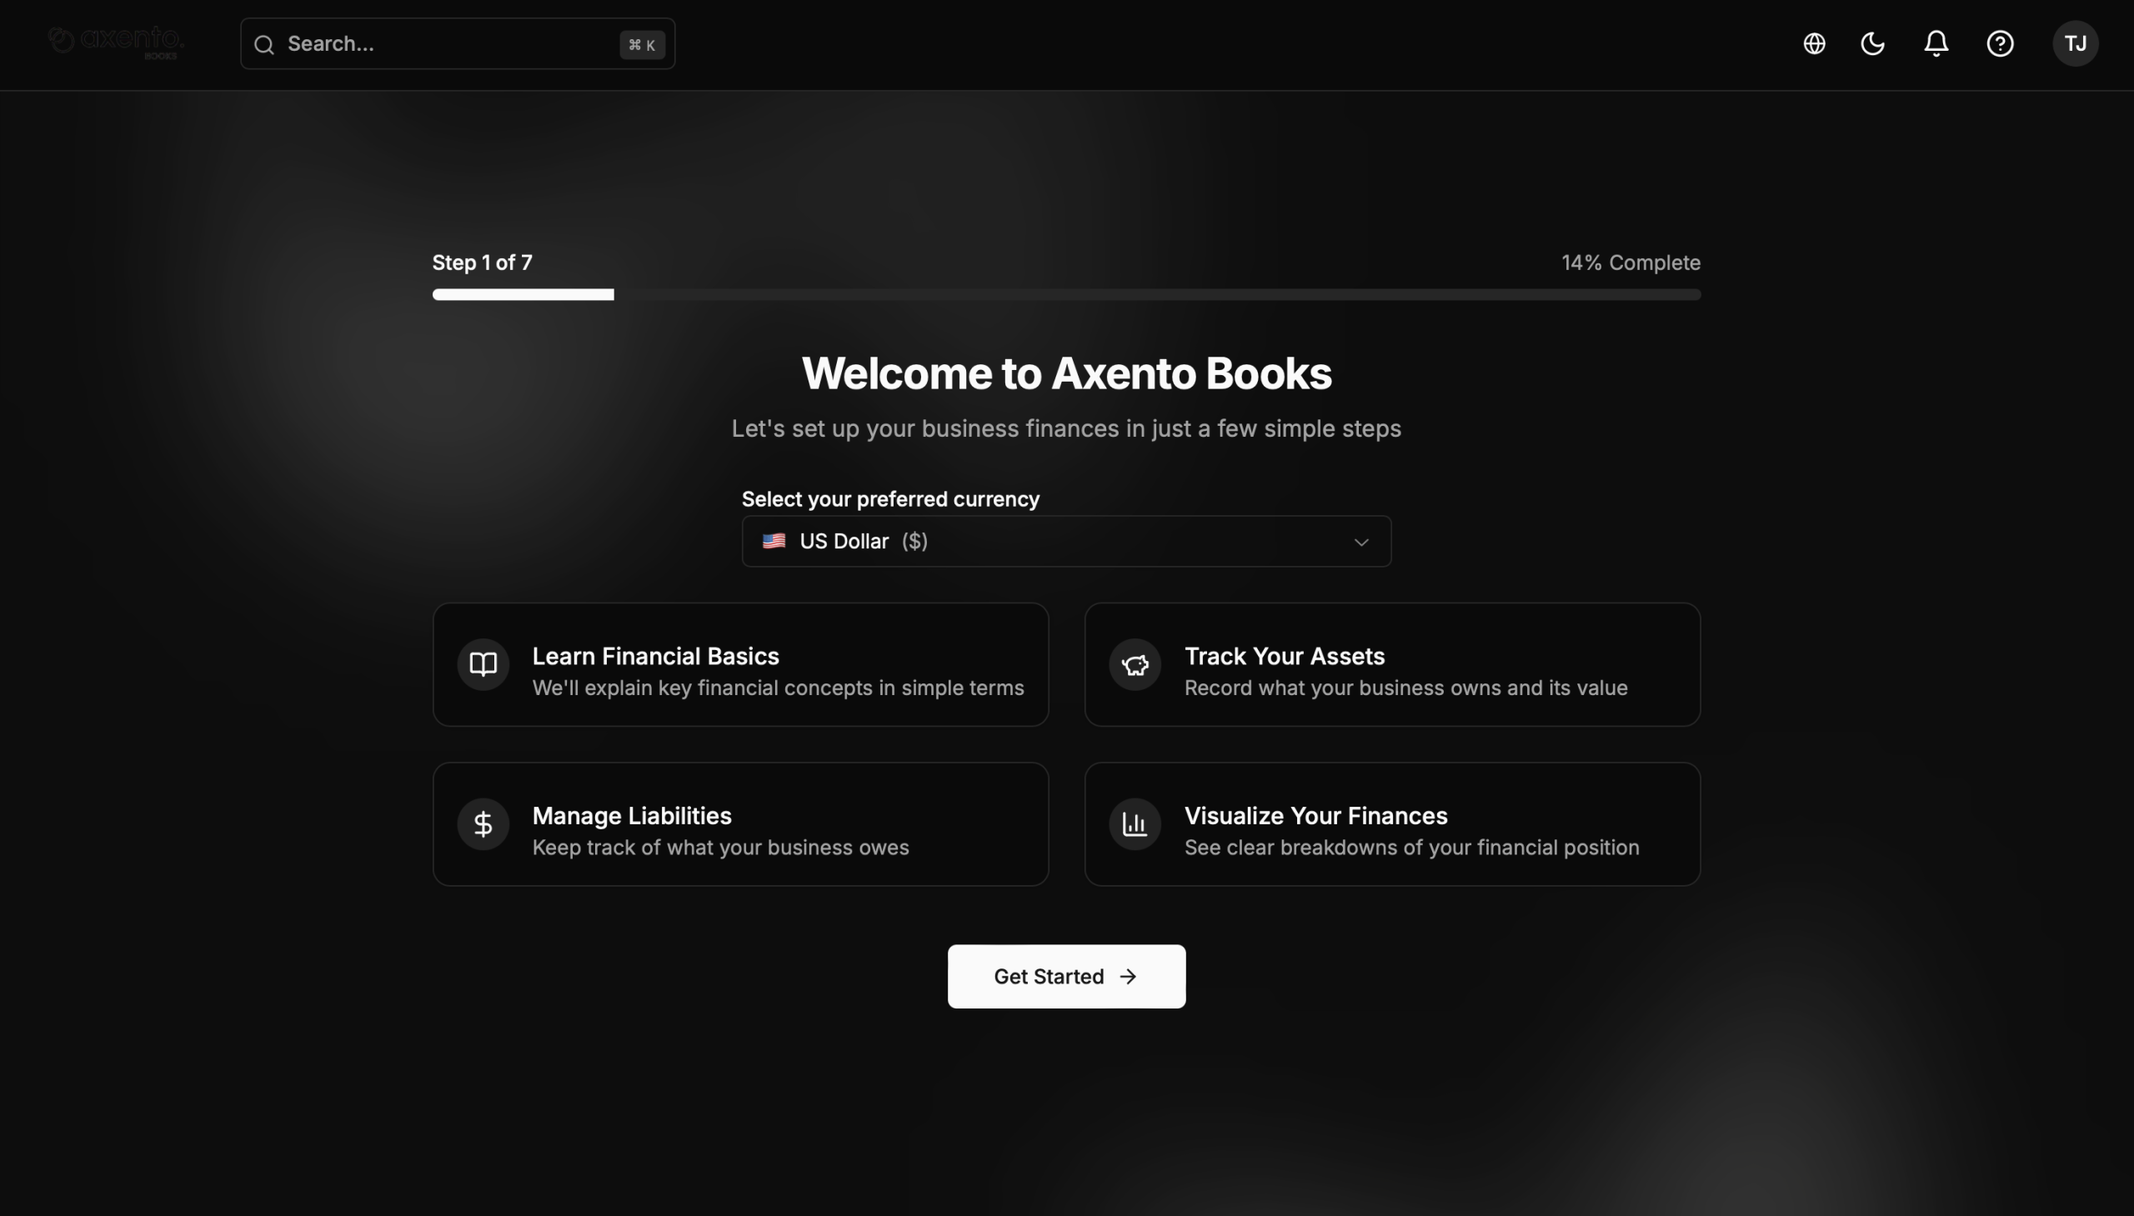Click the dollar sign icon for Liabilities
The height and width of the screenshot is (1216, 2134).
[x=483, y=824]
